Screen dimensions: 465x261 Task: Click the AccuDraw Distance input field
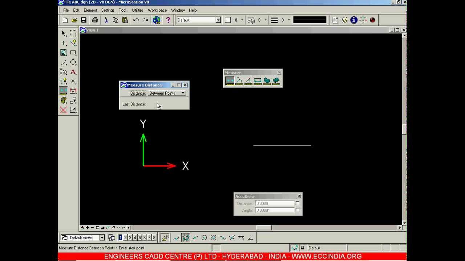click(x=275, y=203)
